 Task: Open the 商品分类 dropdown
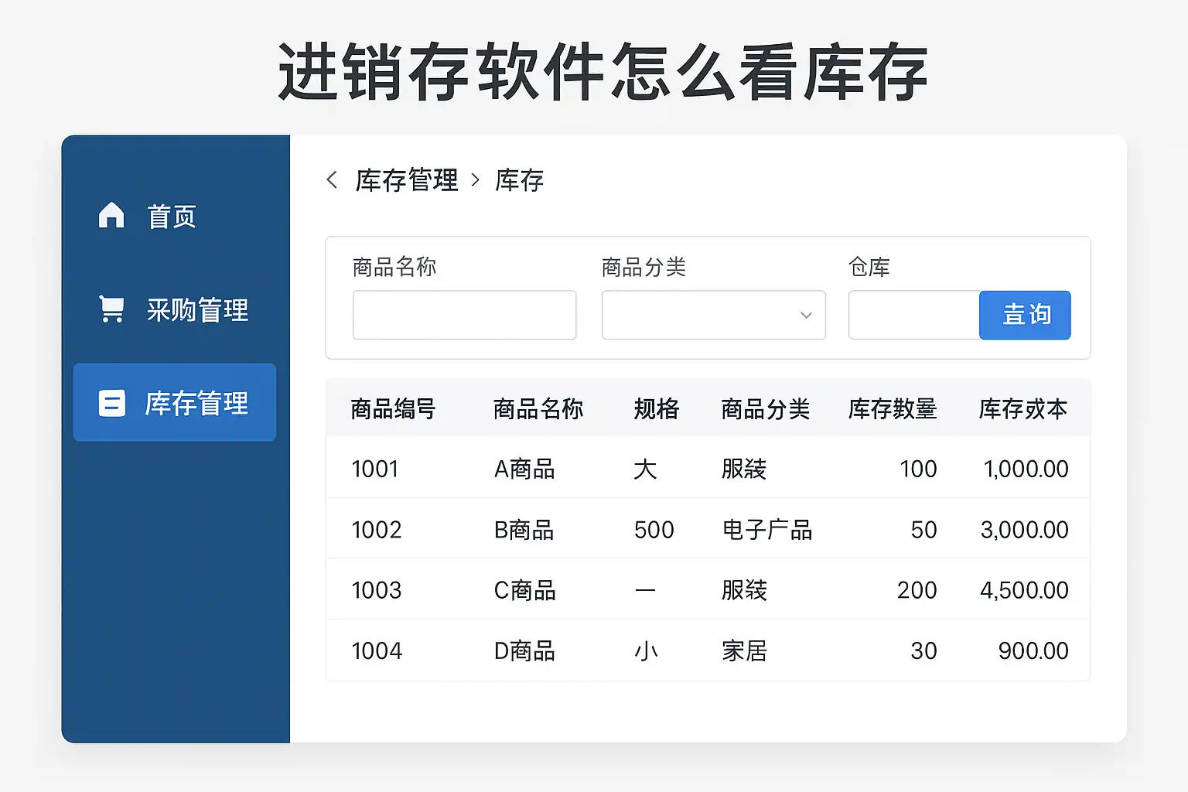(x=713, y=315)
